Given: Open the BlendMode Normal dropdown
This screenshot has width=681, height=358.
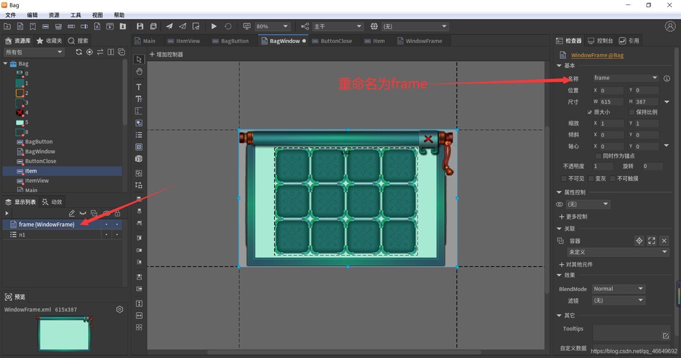Looking at the screenshot, I should pos(619,289).
